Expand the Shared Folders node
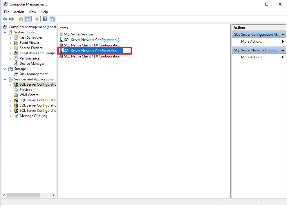Image resolution: width=287 pixels, height=207 pixels. click(x=10, y=48)
